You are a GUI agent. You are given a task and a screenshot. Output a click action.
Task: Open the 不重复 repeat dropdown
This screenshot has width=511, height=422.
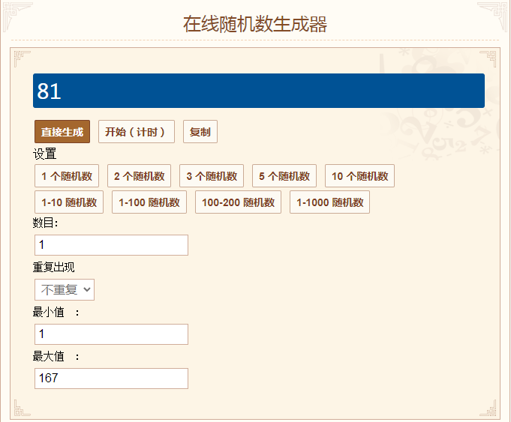pos(65,289)
